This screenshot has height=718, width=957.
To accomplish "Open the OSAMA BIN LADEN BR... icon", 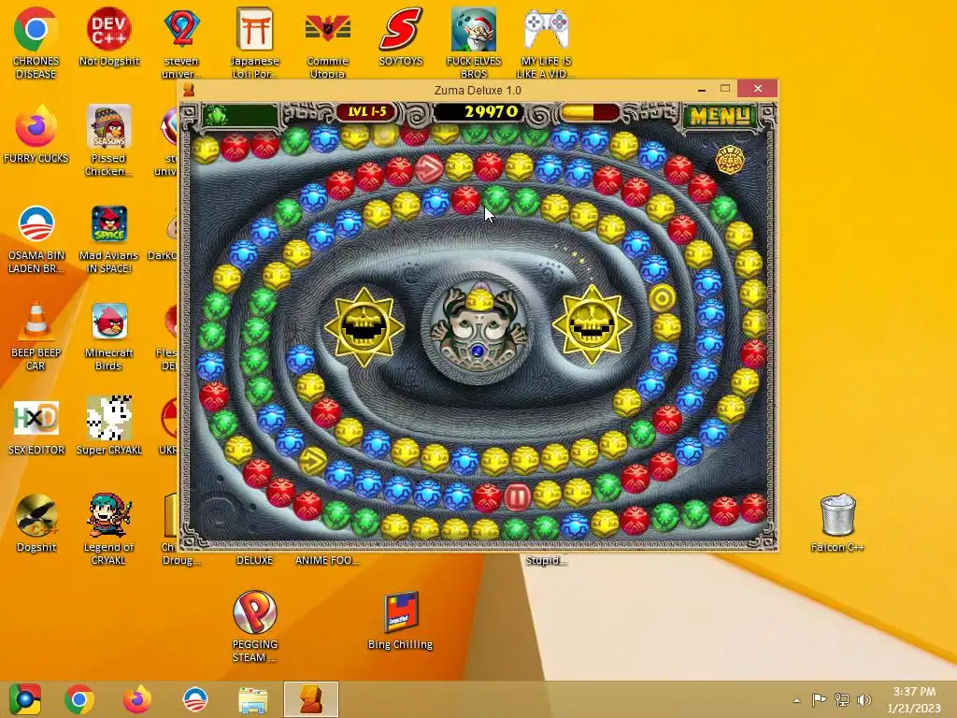I will [36, 237].
